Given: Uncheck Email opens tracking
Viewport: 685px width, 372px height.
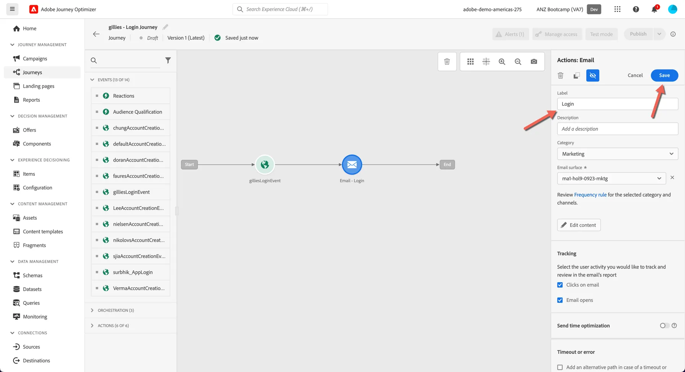Looking at the screenshot, I should tap(560, 300).
